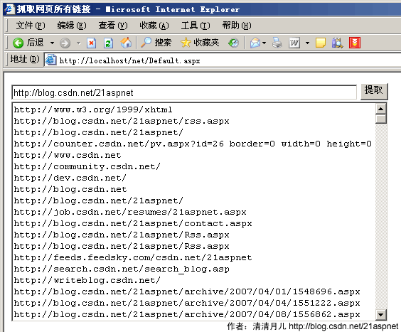This screenshot has width=401, height=332.
Task: Click the results scrollbar down arrow
Action: [x=381, y=315]
